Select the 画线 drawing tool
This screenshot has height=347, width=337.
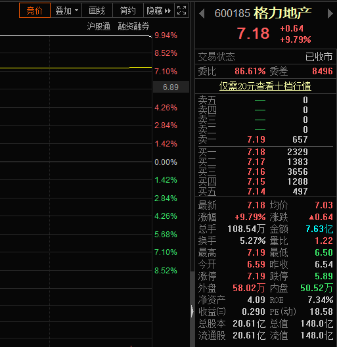click(x=97, y=10)
